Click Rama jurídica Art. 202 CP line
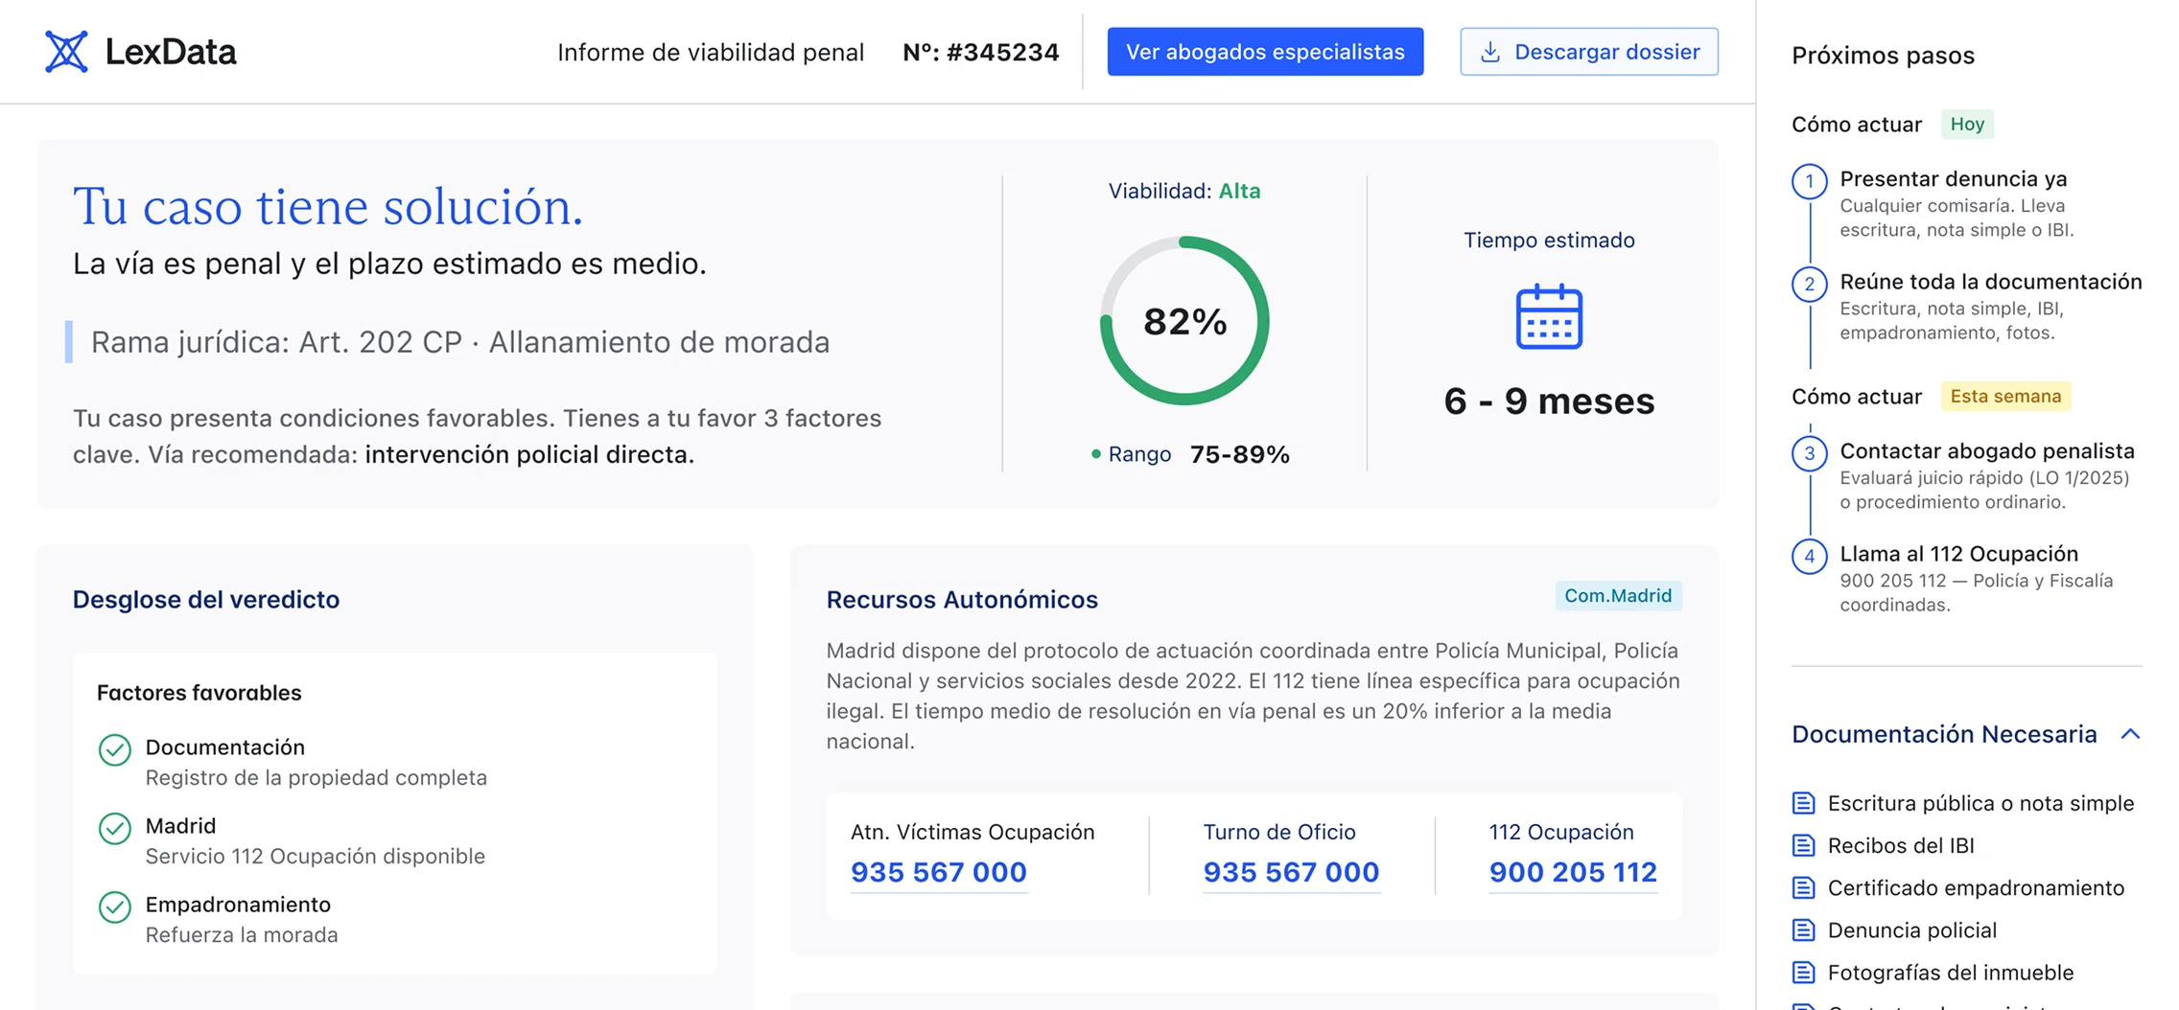 [460, 342]
